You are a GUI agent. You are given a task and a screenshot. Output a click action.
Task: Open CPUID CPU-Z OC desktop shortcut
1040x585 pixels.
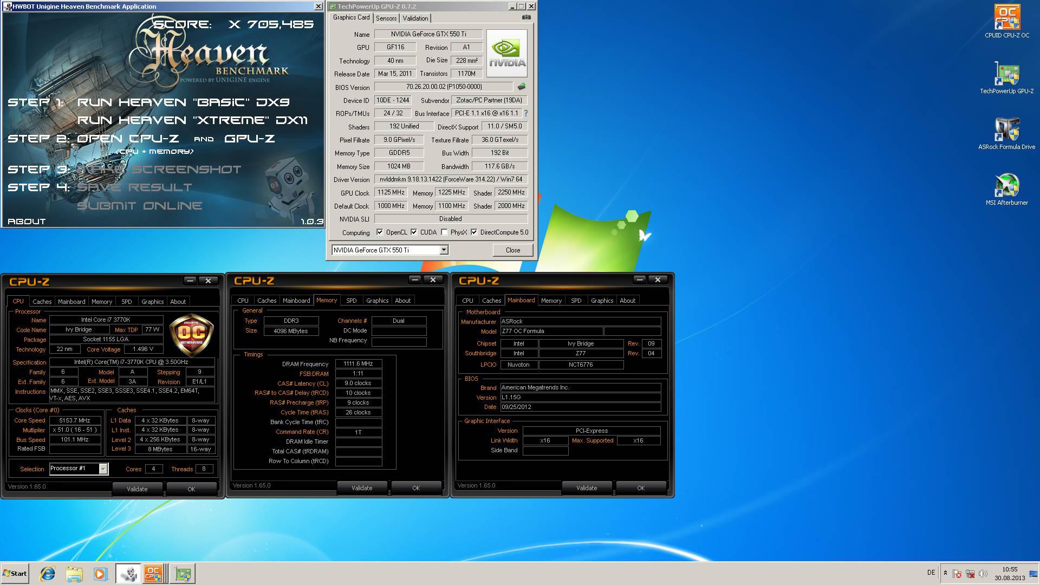(1006, 22)
